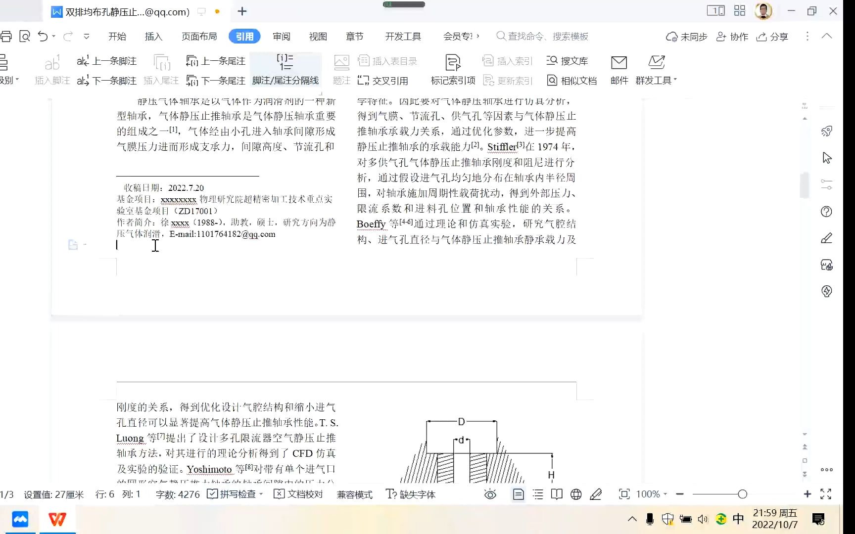Viewport: 855px width, 534px height.
Task: Click 兼容模式 in status bar
Action: [354, 494]
